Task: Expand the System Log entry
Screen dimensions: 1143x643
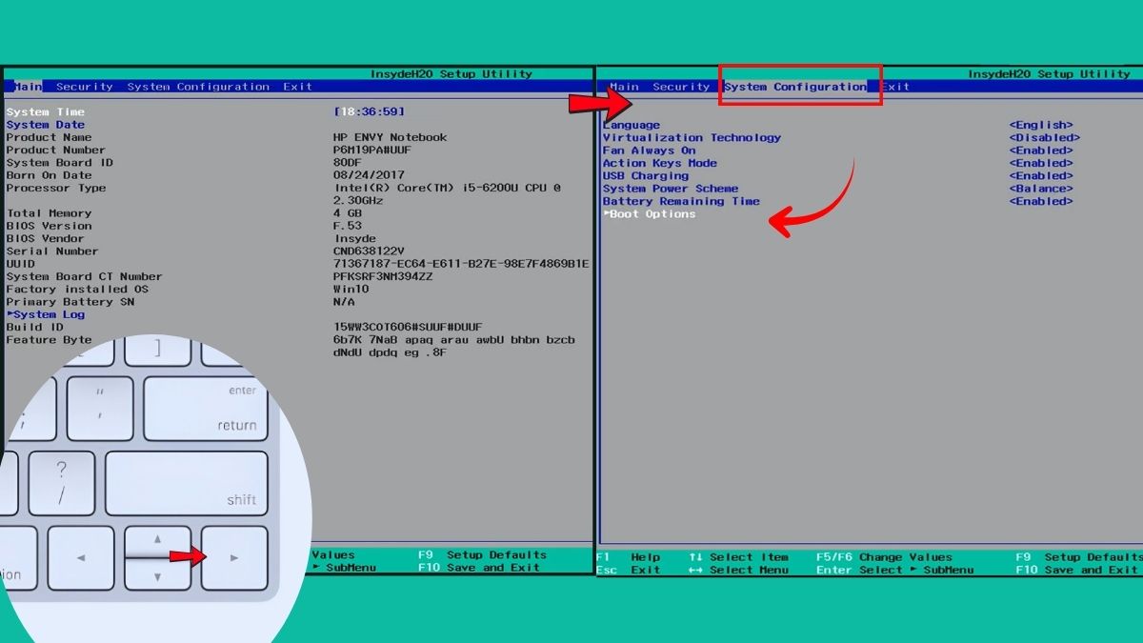Action: [46, 314]
